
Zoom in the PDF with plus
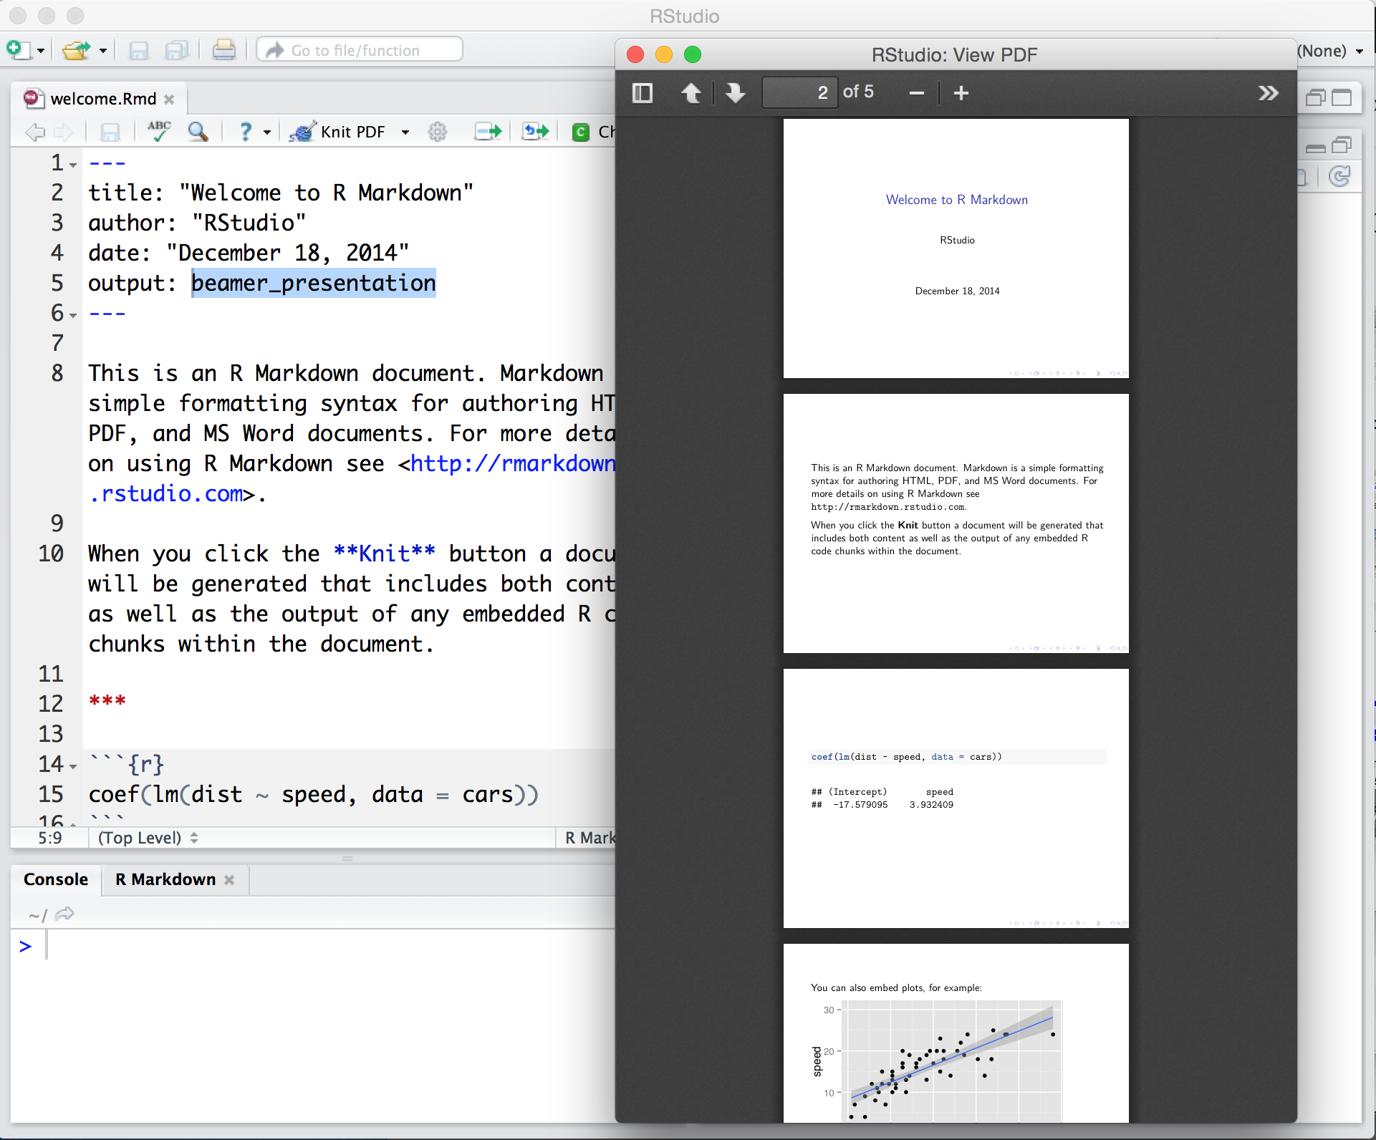click(x=961, y=93)
